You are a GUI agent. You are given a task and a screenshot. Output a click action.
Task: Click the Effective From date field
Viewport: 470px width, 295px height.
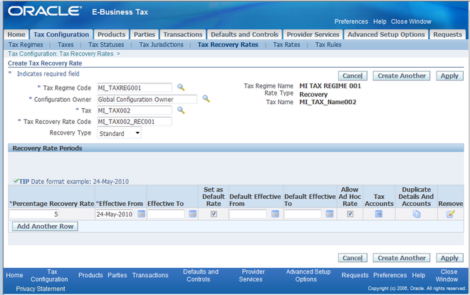114,214
